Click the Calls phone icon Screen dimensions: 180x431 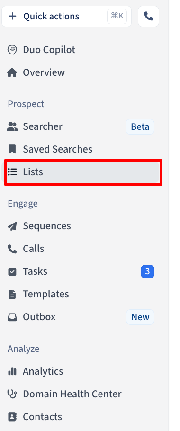[x=12, y=249]
